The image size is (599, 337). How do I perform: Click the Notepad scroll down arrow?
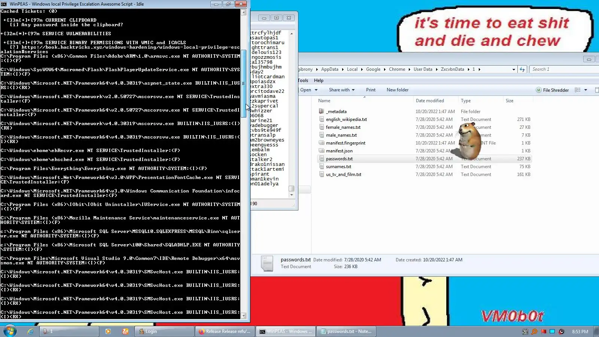(x=291, y=195)
